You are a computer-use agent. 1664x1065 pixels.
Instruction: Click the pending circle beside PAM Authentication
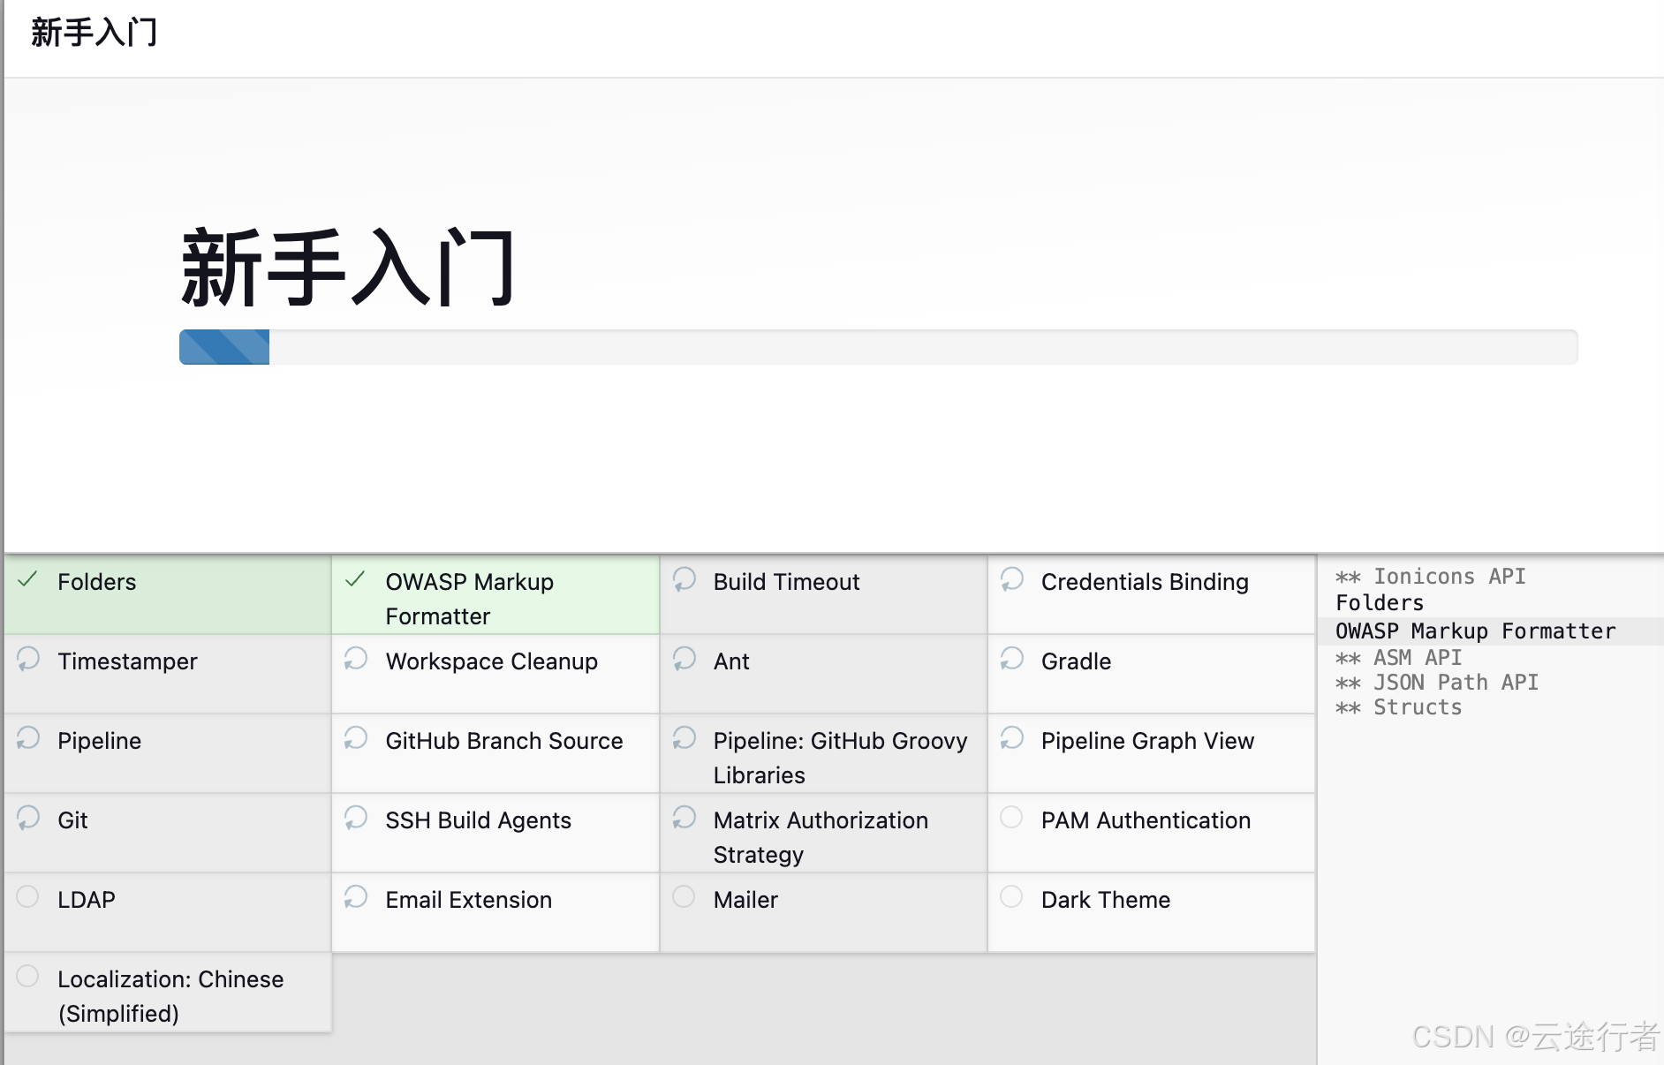(x=1011, y=817)
